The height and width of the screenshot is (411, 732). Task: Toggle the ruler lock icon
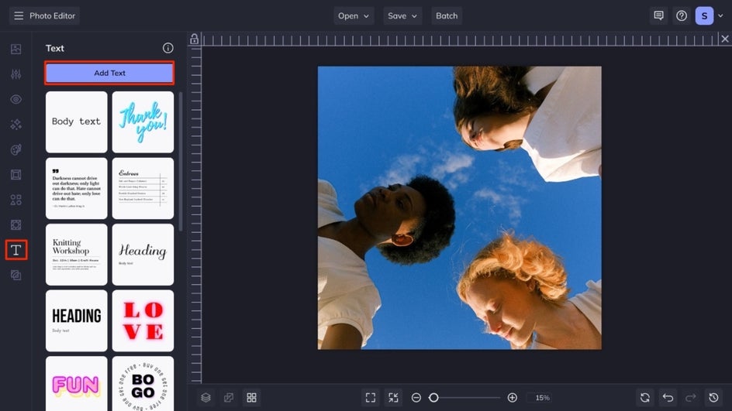pos(194,39)
